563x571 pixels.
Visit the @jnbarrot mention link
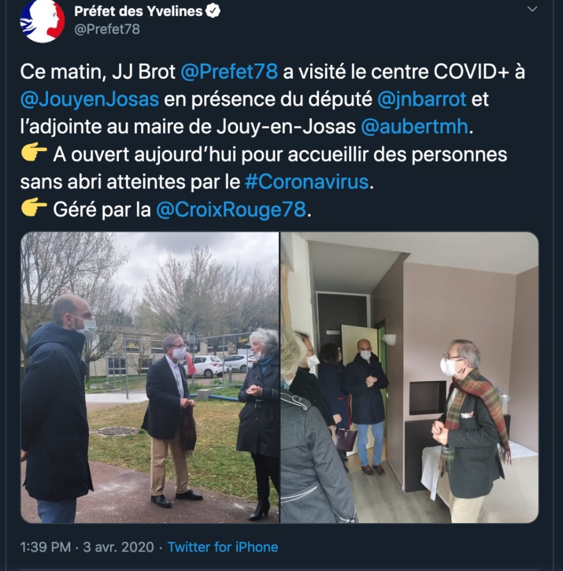click(422, 99)
